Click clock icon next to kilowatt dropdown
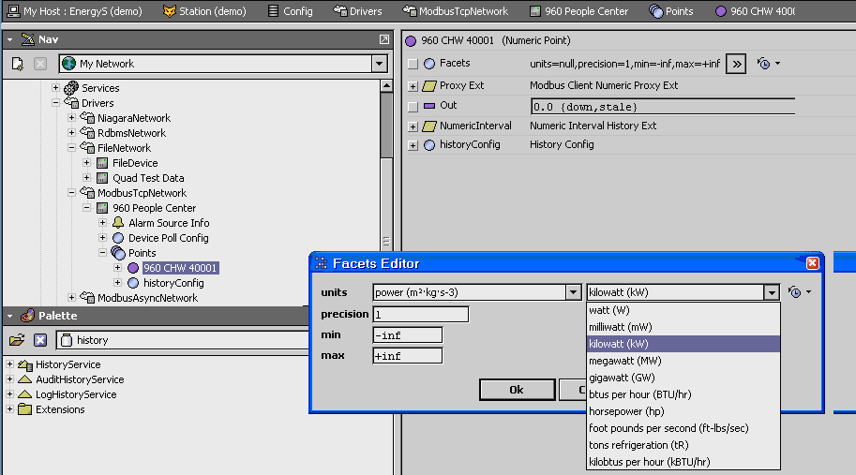Screen dimensions: 856x475 [x=795, y=292]
